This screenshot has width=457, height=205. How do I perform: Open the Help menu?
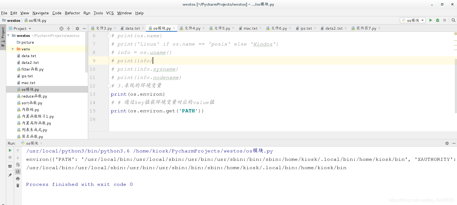coord(139,13)
